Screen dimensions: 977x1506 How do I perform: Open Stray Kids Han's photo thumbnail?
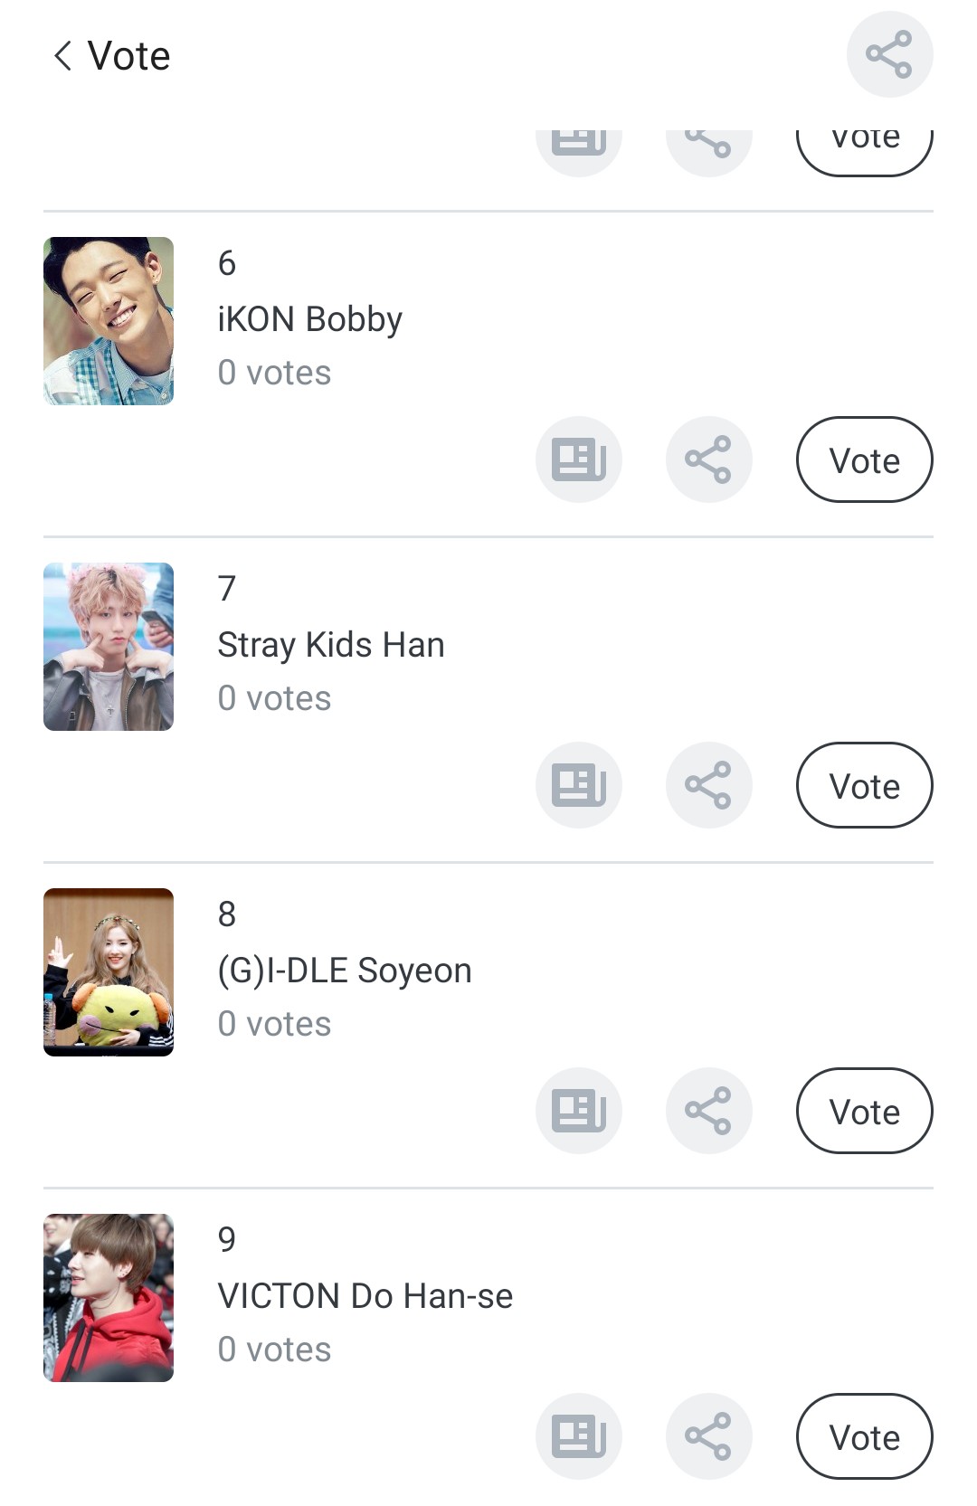tap(109, 647)
